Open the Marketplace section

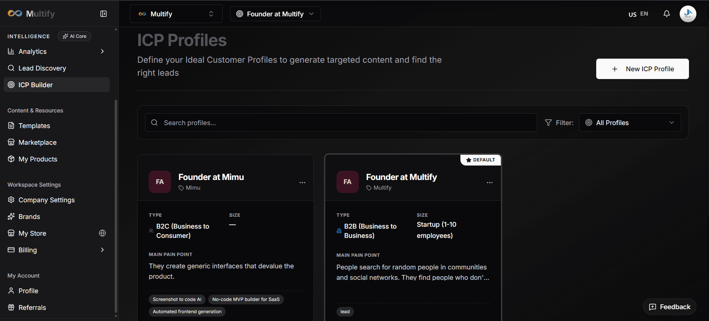(x=57, y=142)
